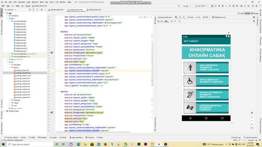The width and height of the screenshot is (262, 147).
Task: Open the AKT theme dropdown in design toolbar
Action: click(206, 17)
